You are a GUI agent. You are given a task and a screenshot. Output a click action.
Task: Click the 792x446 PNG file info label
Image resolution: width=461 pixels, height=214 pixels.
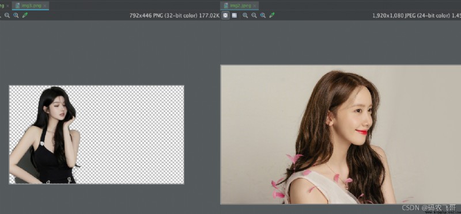(175, 16)
